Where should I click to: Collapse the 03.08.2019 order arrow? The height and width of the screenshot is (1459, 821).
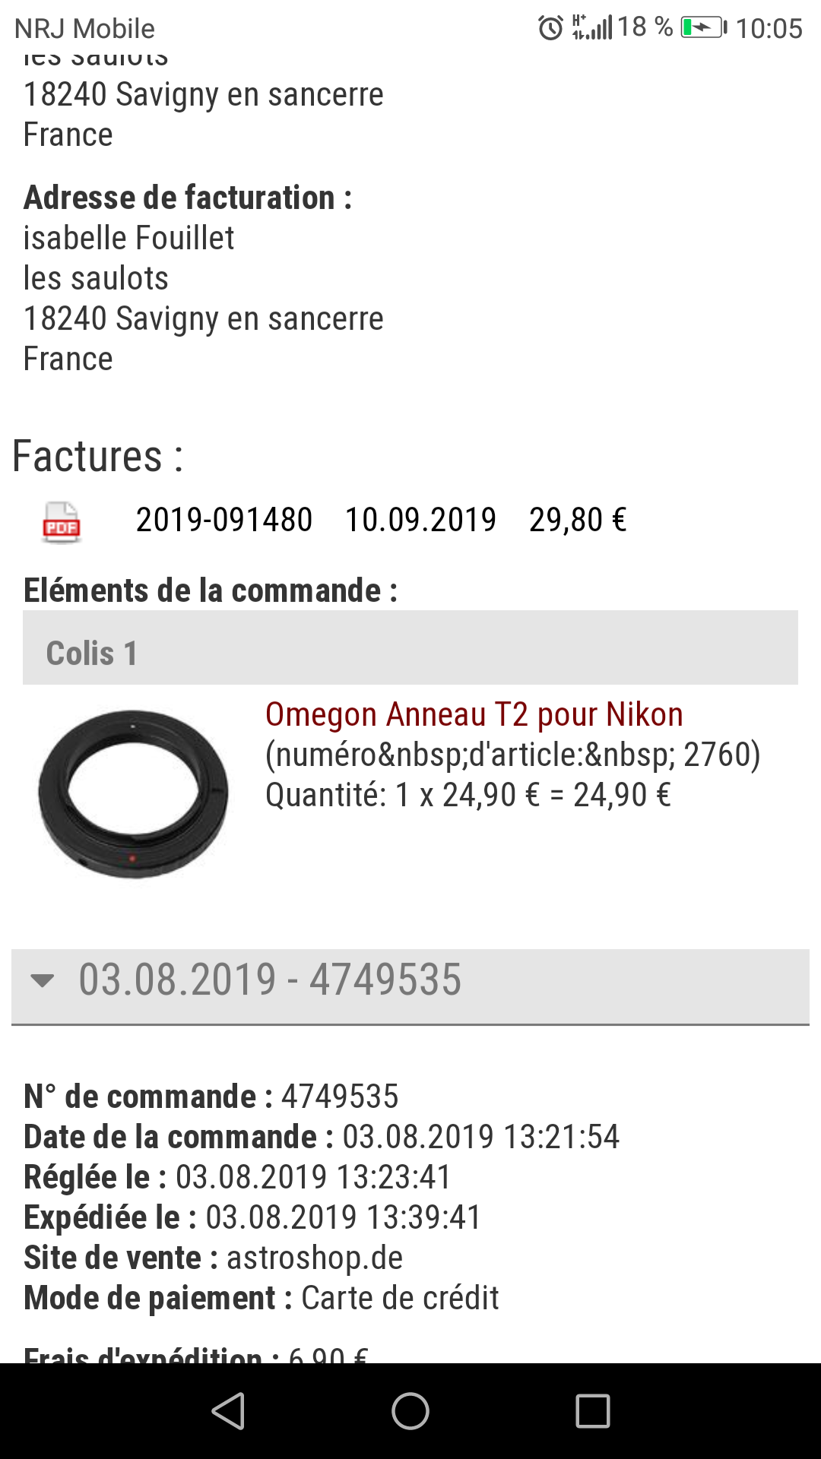[43, 980]
